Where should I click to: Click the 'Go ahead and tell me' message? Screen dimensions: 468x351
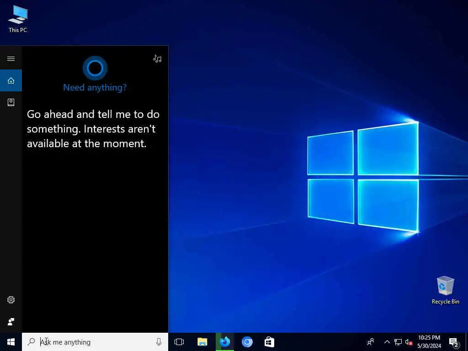pyautogui.click(x=93, y=129)
